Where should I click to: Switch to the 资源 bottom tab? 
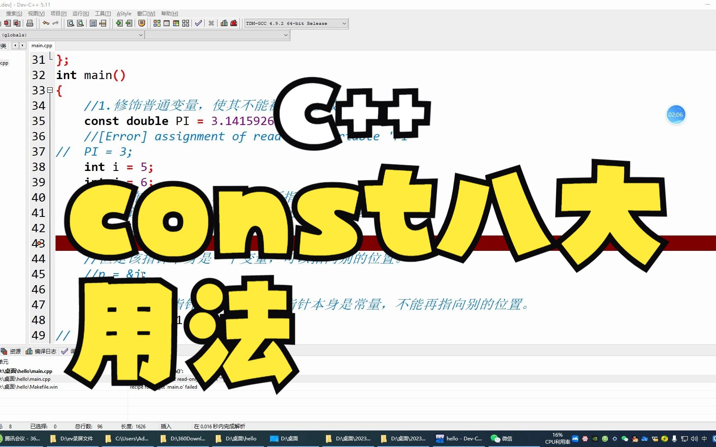point(11,351)
